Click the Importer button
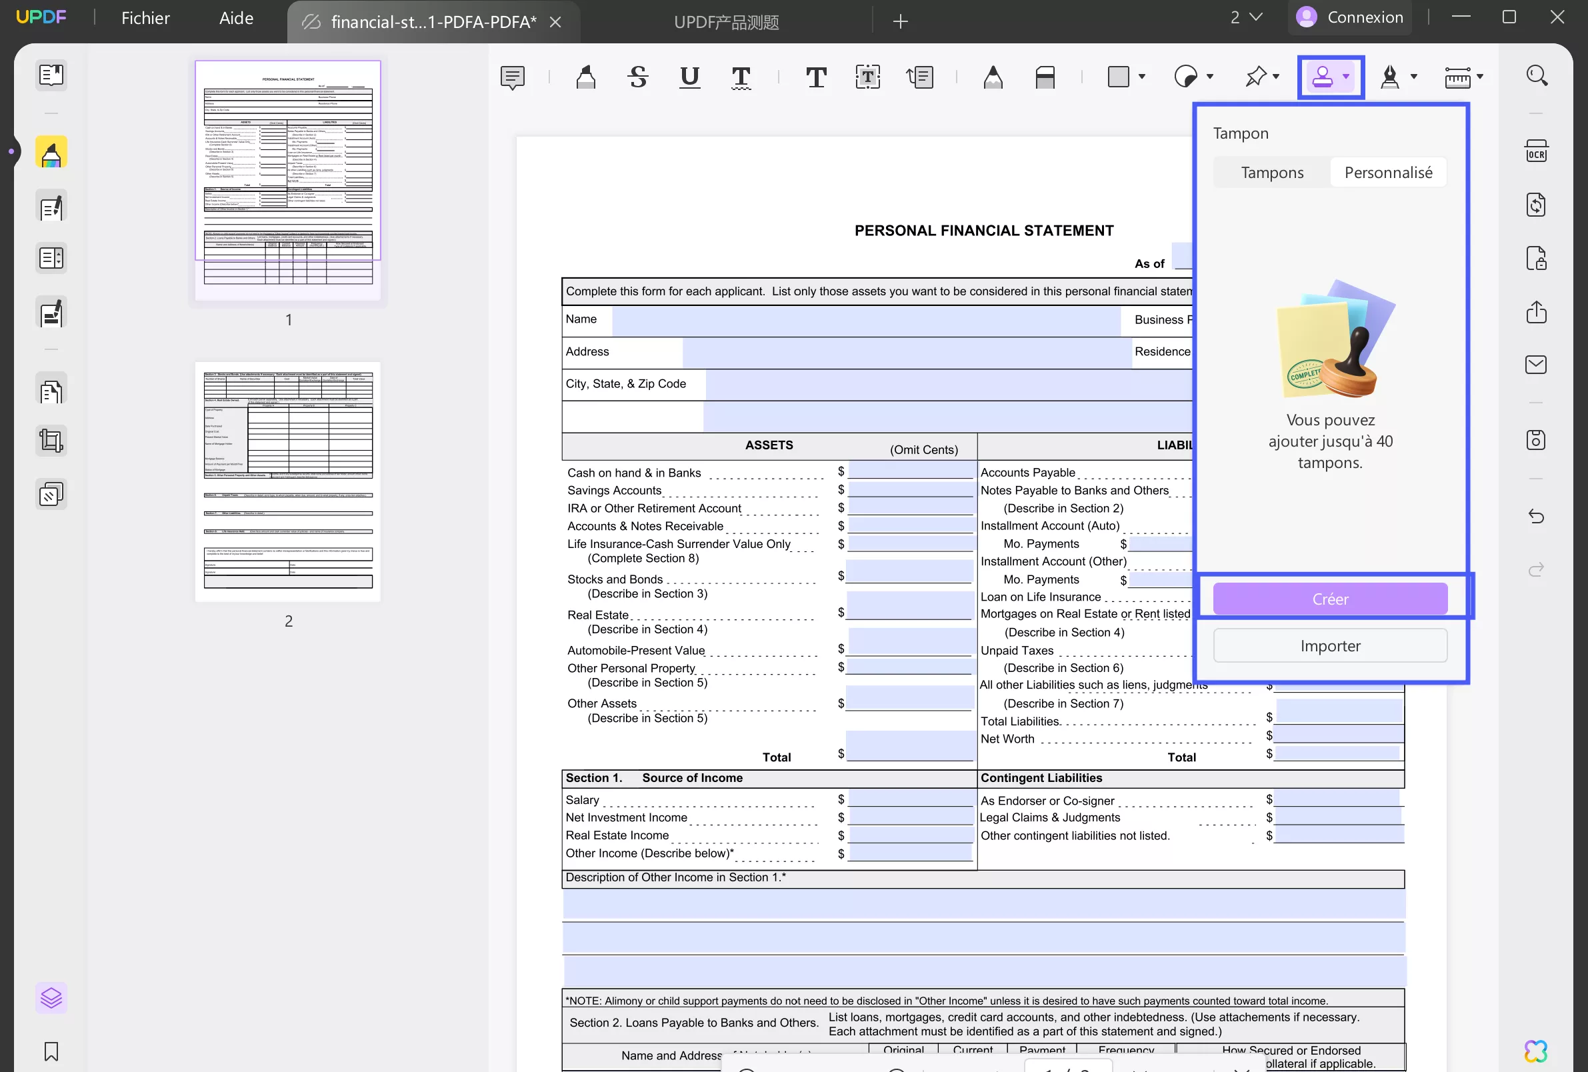Screen dimensions: 1588x1072 click(1330, 645)
